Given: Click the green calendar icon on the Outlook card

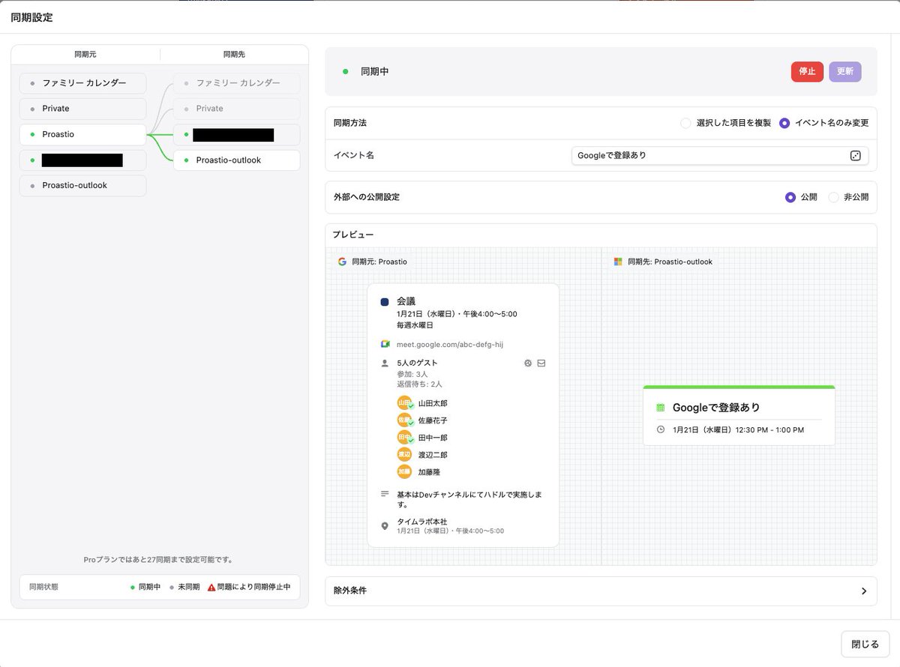Looking at the screenshot, I should point(661,408).
